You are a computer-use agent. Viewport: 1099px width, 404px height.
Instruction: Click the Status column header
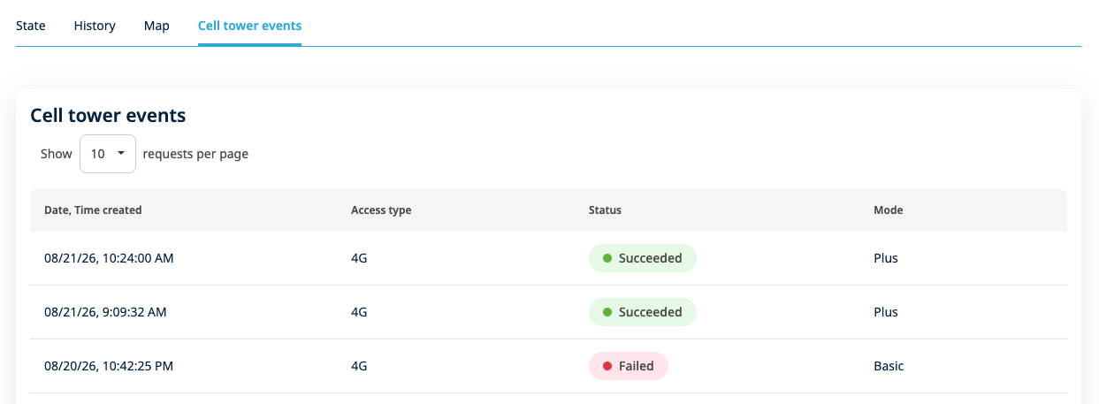605,210
